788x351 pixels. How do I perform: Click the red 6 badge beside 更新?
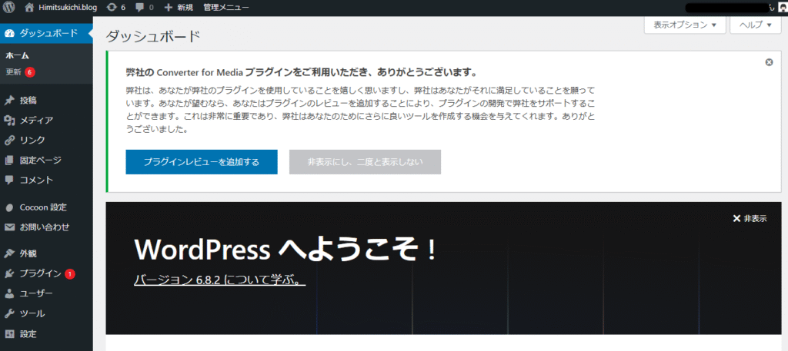pyautogui.click(x=29, y=72)
